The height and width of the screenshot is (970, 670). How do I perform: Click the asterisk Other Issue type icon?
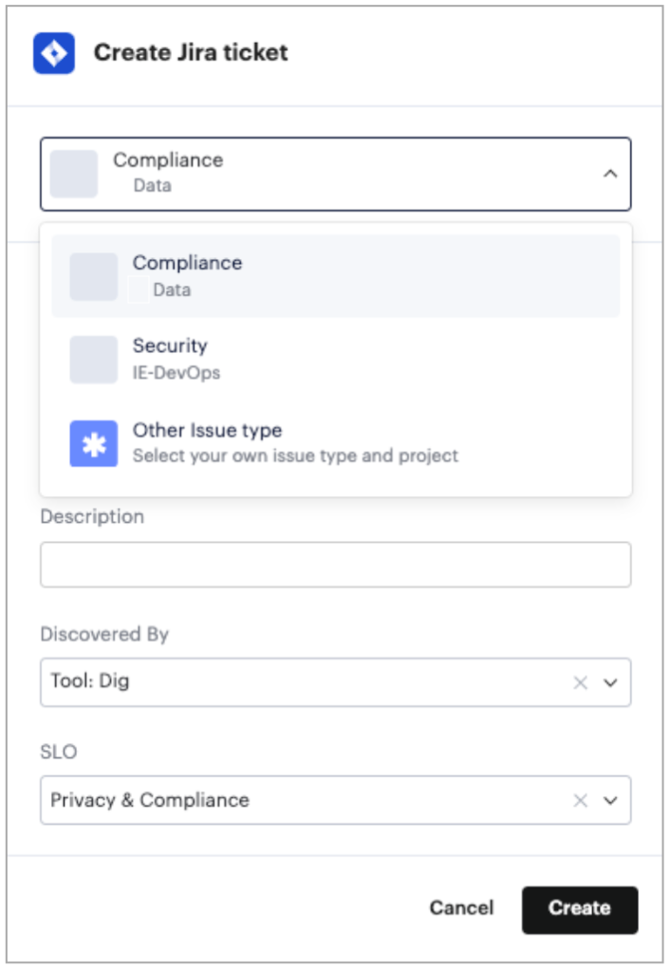pos(93,443)
